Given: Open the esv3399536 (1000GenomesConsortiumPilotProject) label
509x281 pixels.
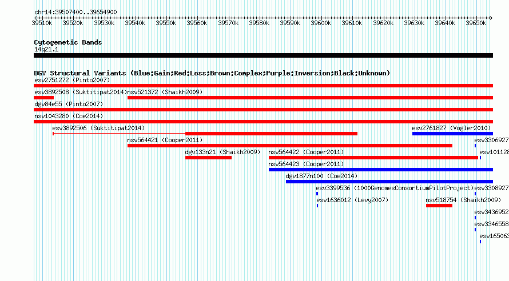Looking at the screenshot, I should coord(395,188).
